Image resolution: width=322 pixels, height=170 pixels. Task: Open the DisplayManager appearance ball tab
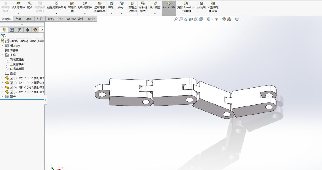(35, 30)
